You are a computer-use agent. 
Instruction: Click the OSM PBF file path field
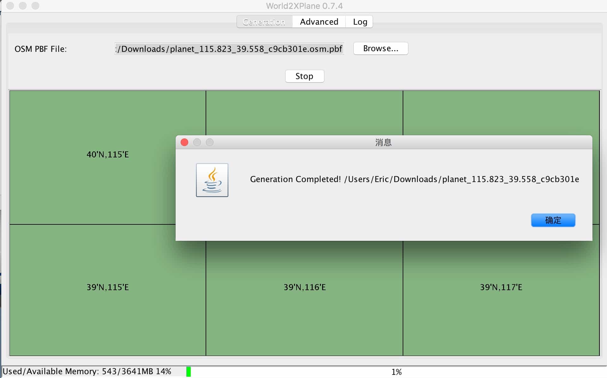[x=229, y=49]
